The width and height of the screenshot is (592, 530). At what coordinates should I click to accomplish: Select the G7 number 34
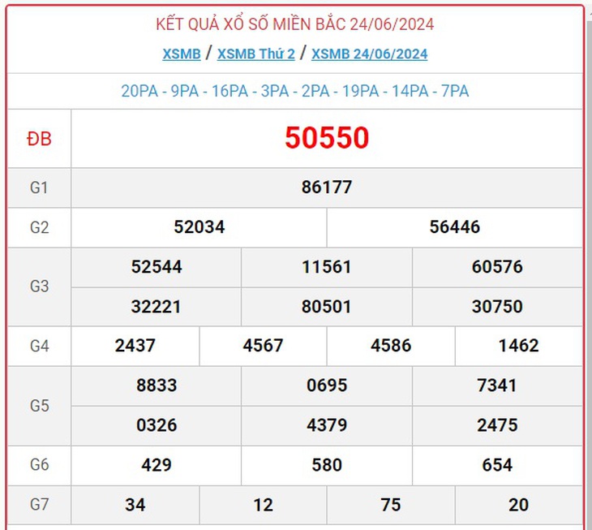point(135,505)
